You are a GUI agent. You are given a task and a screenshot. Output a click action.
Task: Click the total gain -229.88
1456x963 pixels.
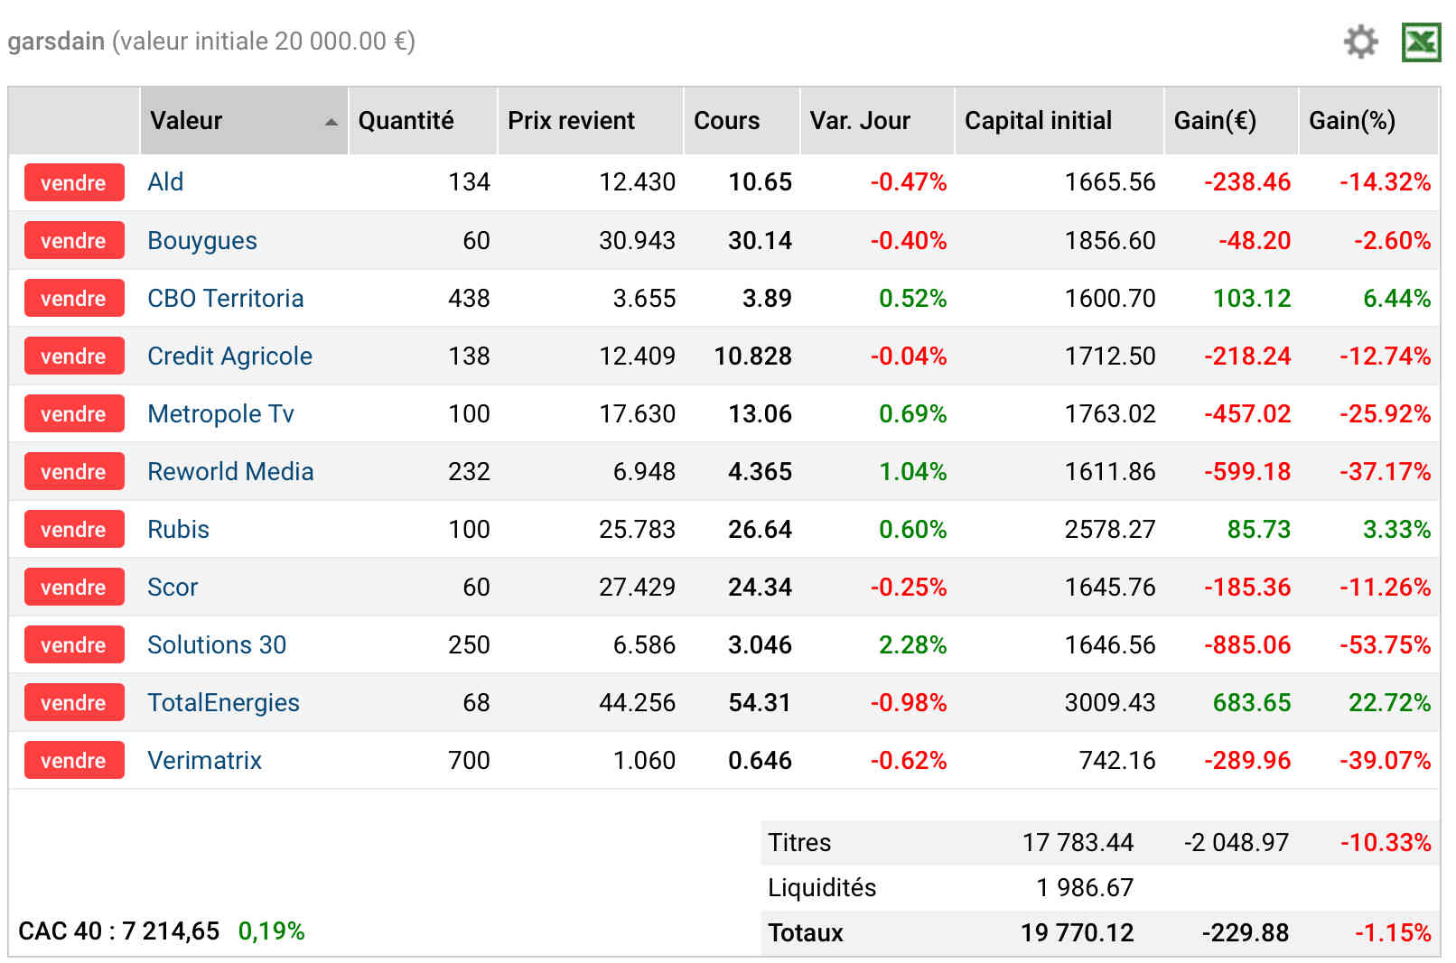click(1246, 932)
